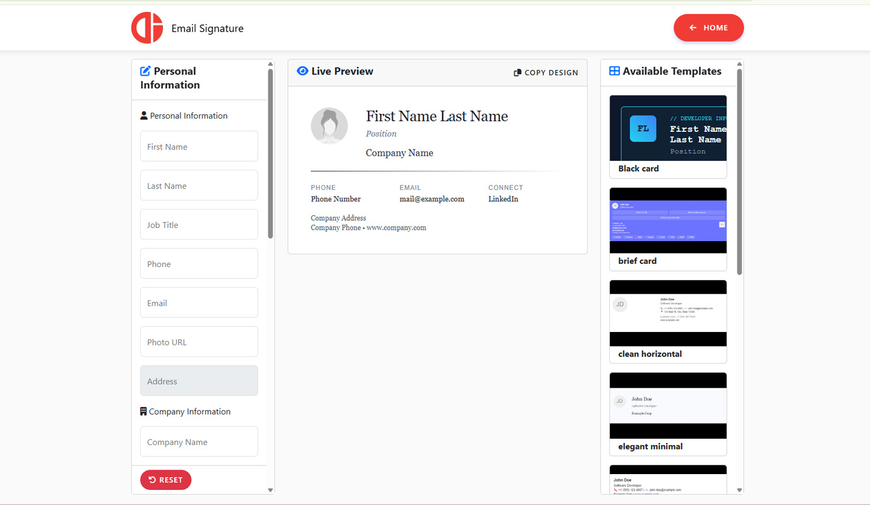Go back using the Home button
The width and height of the screenshot is (870, 505).
coord(708,28)
